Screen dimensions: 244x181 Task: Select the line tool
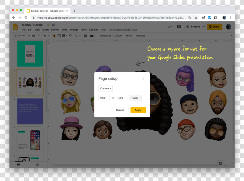tap(76, 36)
